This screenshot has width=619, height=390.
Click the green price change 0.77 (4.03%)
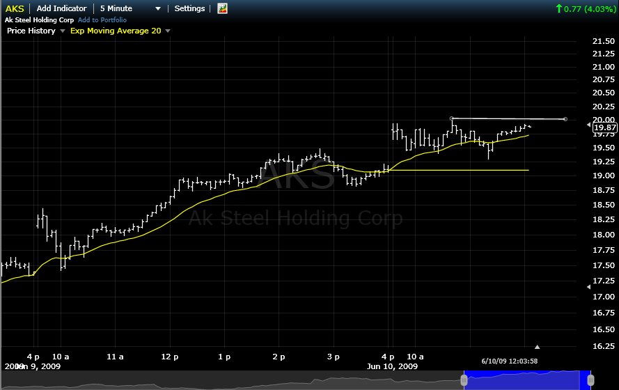[586, 8]
